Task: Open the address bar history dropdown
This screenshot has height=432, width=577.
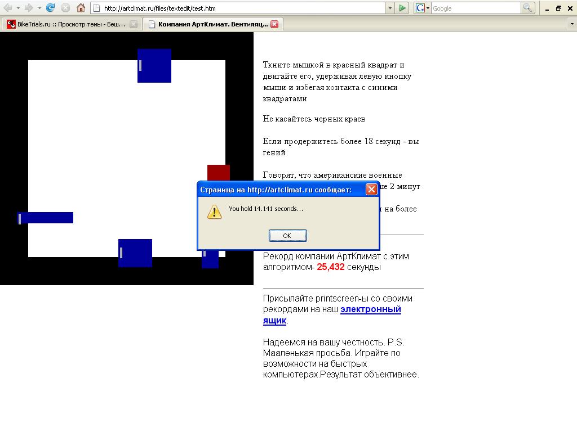Action: pyautogui.click(x=390, y=8)
